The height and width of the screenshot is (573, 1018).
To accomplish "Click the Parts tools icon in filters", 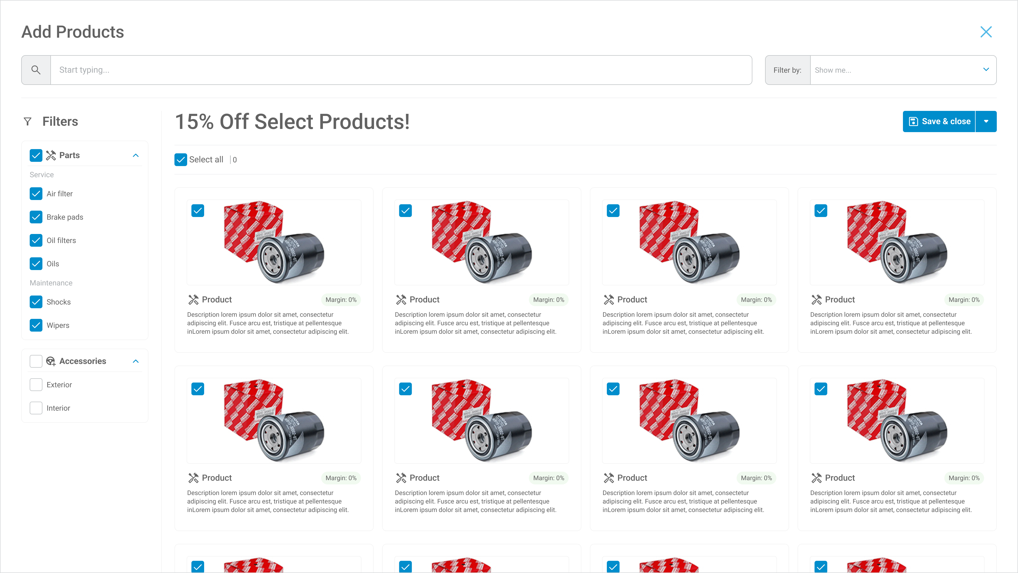I will [51, 155].
